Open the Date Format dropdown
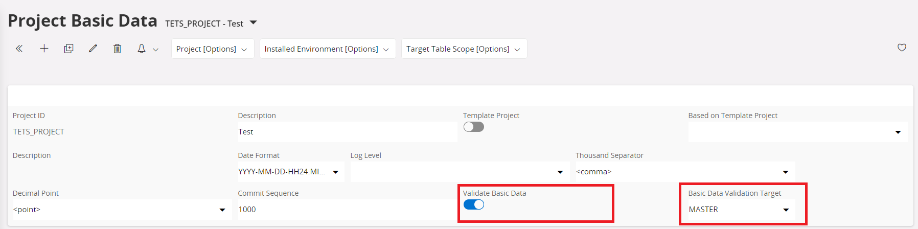 coord(335,172)
